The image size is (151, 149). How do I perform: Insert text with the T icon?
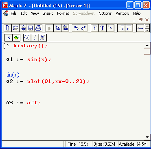(x=103, y=28)
